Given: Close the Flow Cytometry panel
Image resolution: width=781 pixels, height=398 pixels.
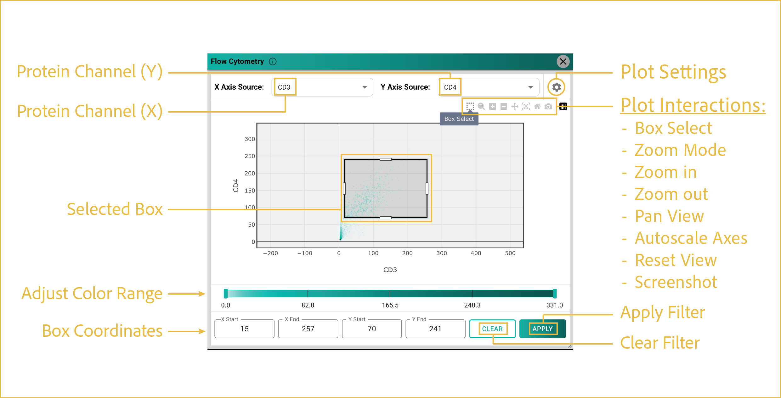Looking at the screenshot, I should 563,61.
